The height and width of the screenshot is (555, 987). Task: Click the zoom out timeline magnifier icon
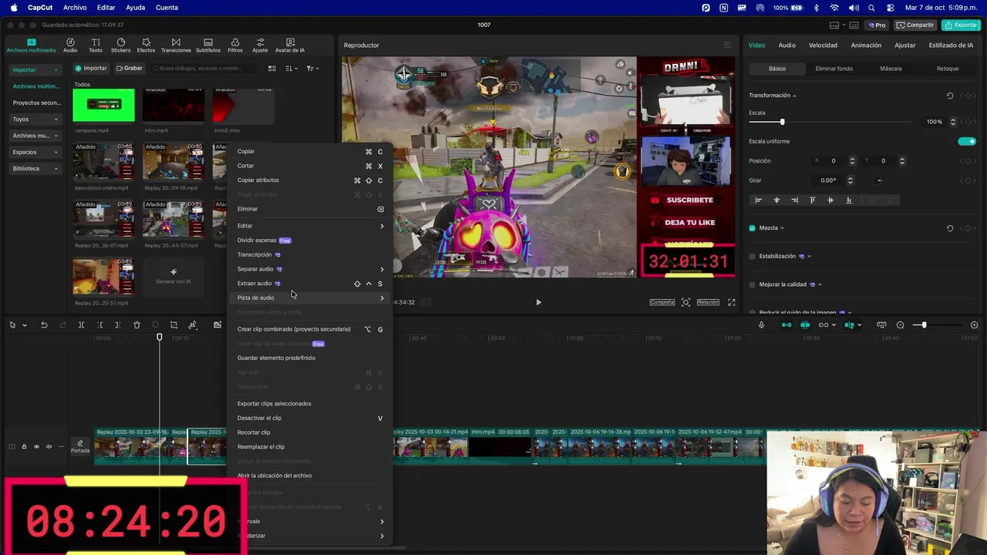[x=901, y=325]
